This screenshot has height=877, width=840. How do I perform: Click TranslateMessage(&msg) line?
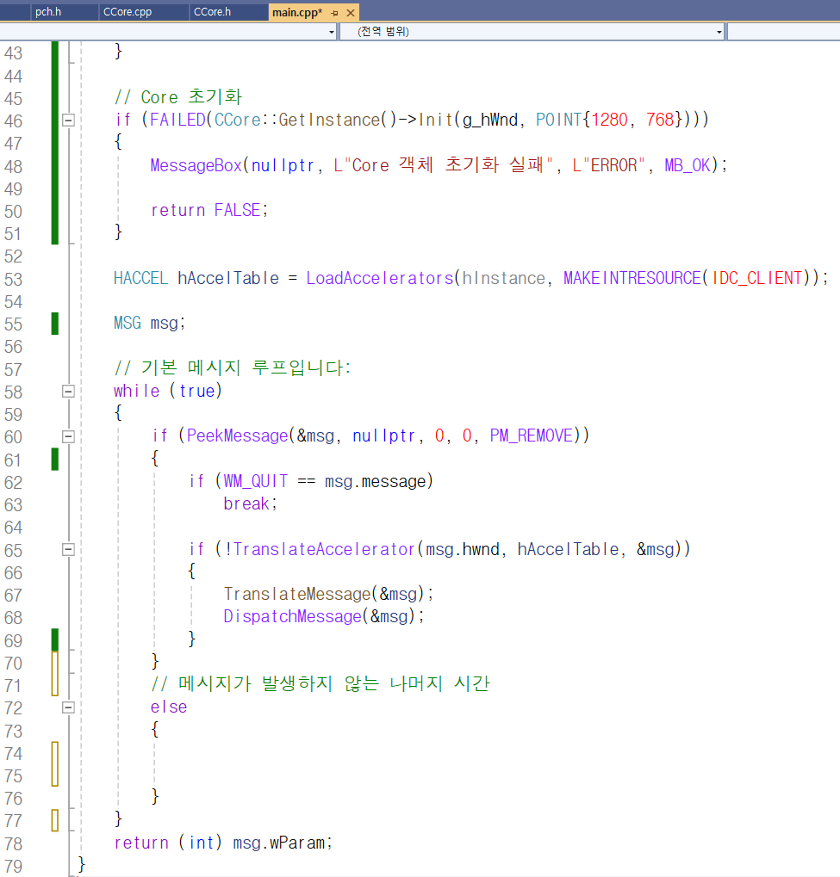click(x=329, y=594)
